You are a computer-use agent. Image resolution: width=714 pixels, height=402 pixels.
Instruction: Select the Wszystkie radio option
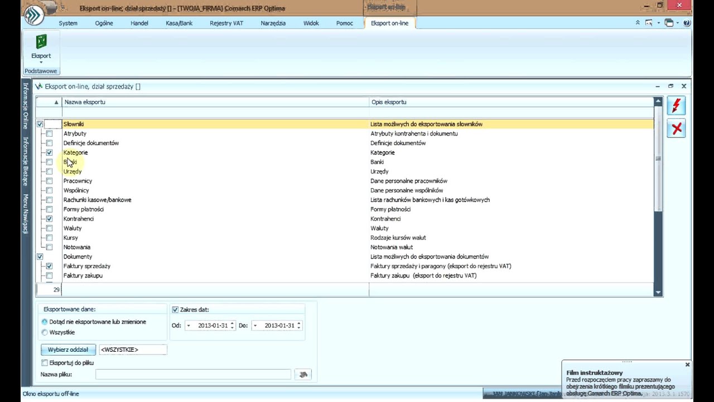pos(45,332)
